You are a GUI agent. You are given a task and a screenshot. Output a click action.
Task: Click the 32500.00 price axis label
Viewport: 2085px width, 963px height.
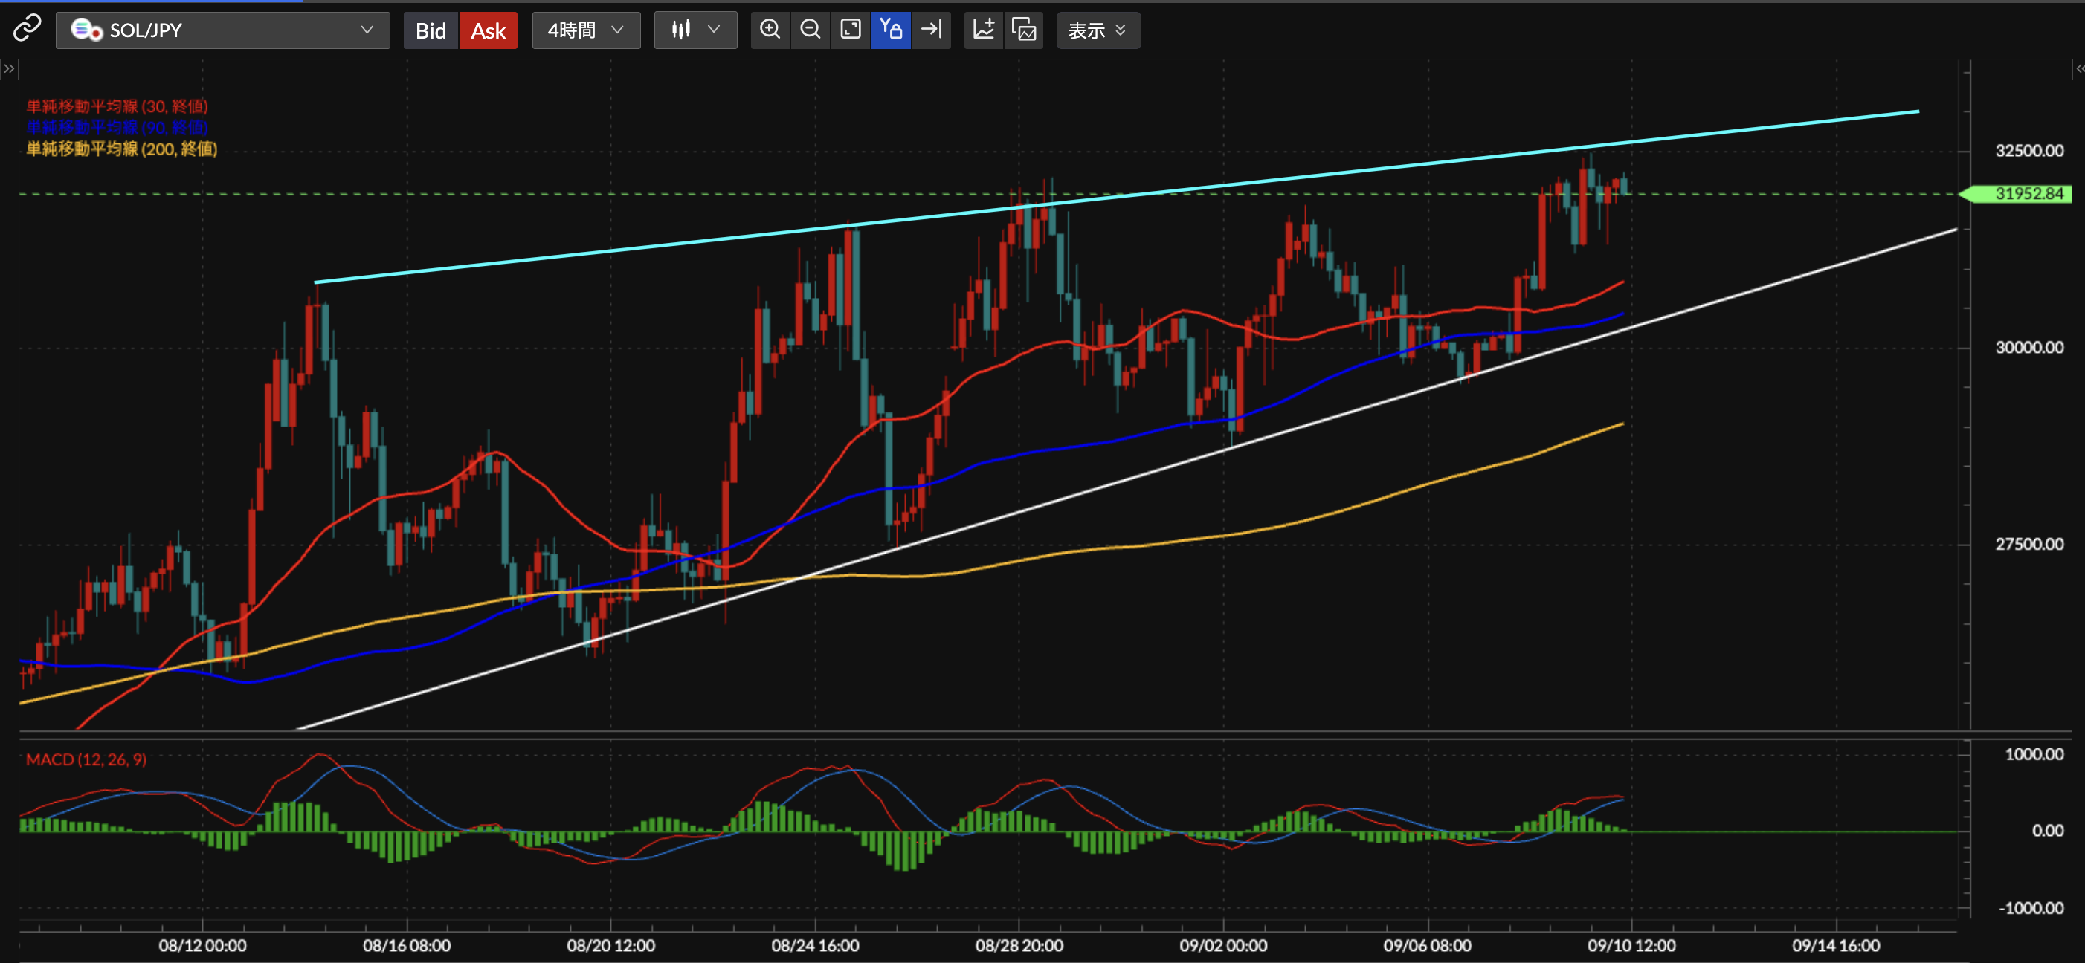point(2028,150)
